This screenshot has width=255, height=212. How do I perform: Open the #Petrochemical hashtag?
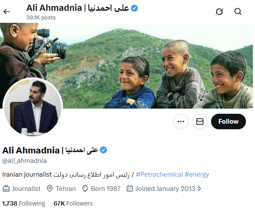(x=159, y=175)
